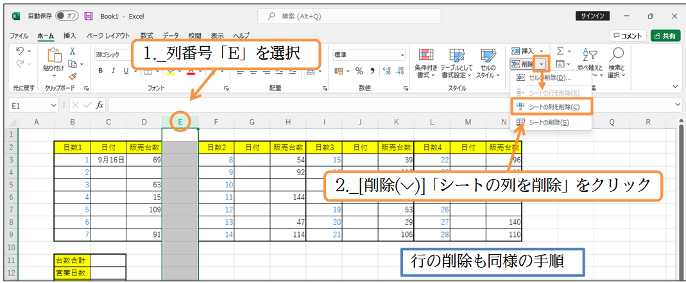Click the Redo arrow icon
Screen dimensions: 686x283
[21, 64]
